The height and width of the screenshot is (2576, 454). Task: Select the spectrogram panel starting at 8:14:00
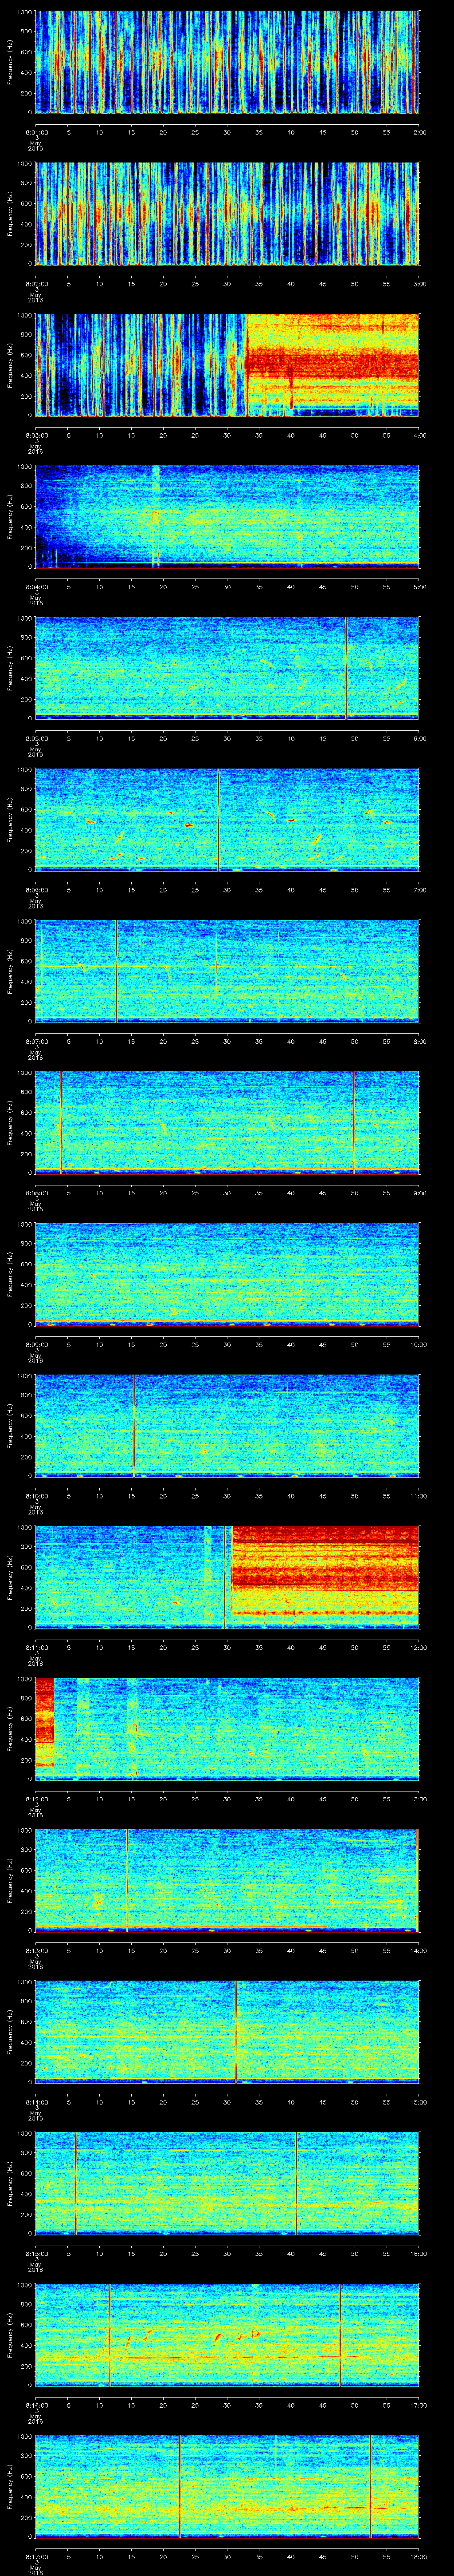coord(227,2032)
